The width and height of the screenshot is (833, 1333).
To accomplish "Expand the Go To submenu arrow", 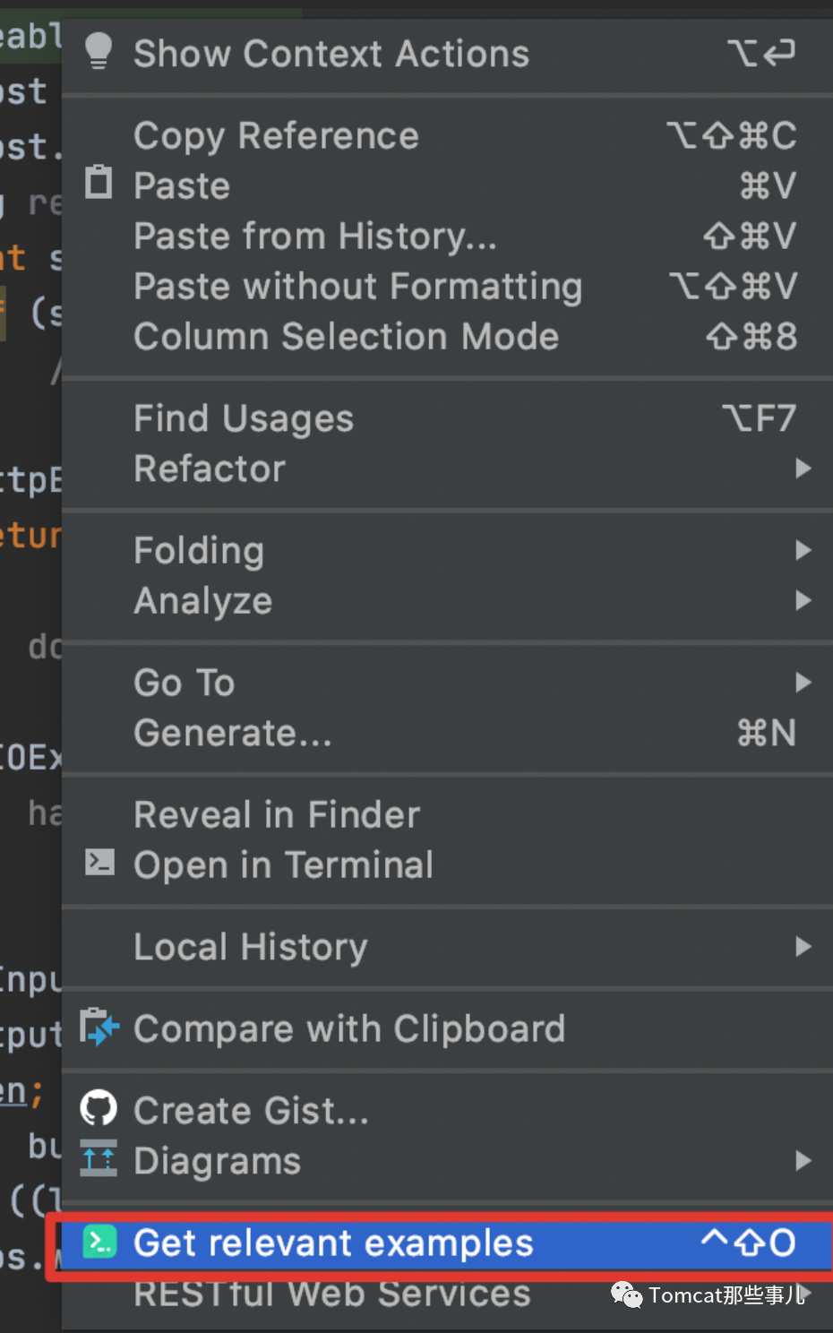I will [803, 683].
